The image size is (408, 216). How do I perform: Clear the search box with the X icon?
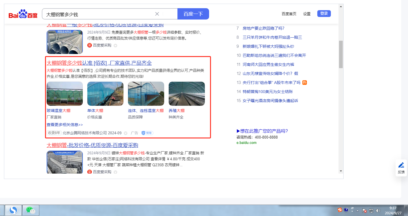tap(157, 14)
